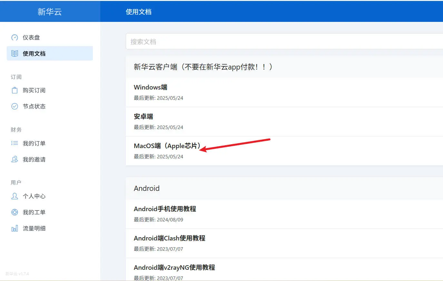Image resolution: width=443 pixels, height=281 pixels.
Task: Click the checkmark circle icon for 节点状态
Action: [15, 106]
